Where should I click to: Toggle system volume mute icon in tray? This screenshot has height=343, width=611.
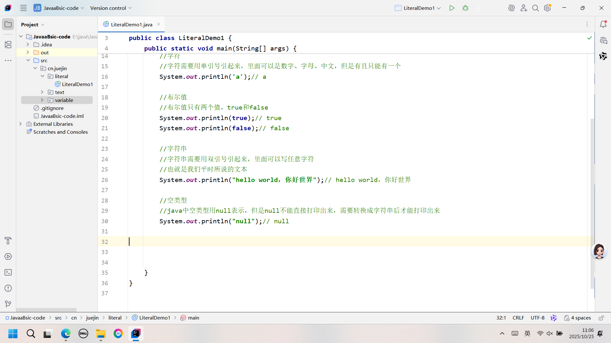pos(550,333)
